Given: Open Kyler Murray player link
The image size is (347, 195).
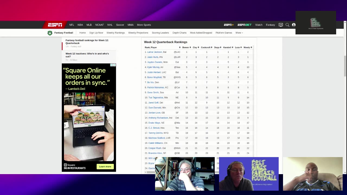Looking at the screenshot, I should pos(153,67).
